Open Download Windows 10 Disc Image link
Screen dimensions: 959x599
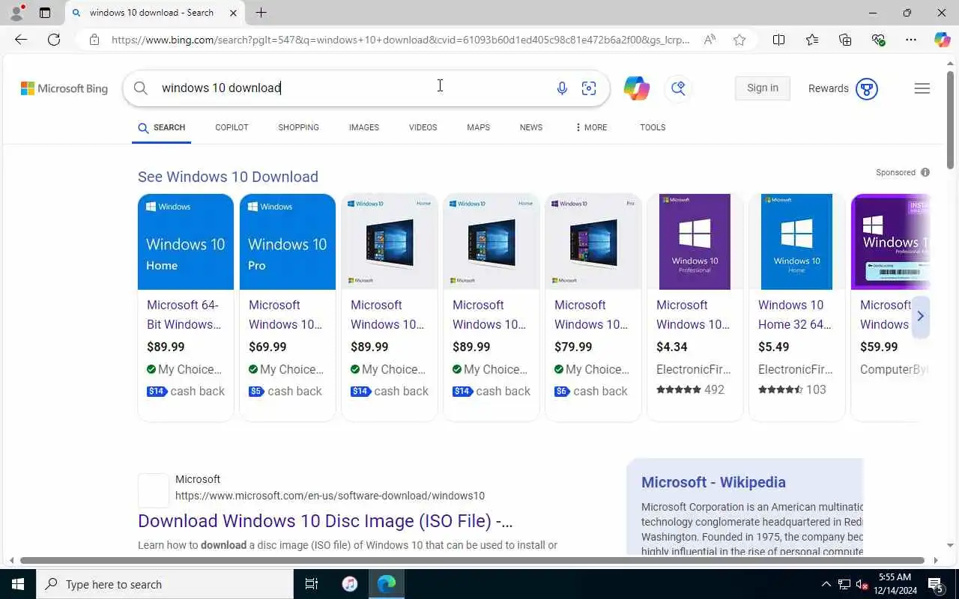[x=325, y=521]
